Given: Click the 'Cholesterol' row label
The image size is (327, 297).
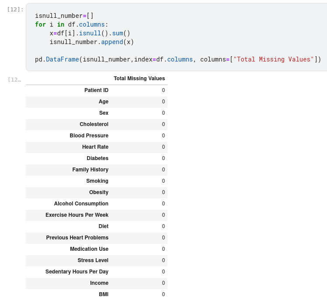Looking at the screenshot, I should click(x=94, y=124).
